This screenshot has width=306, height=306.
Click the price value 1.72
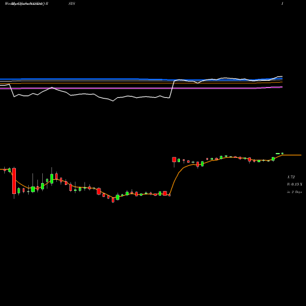pos(291,177)
